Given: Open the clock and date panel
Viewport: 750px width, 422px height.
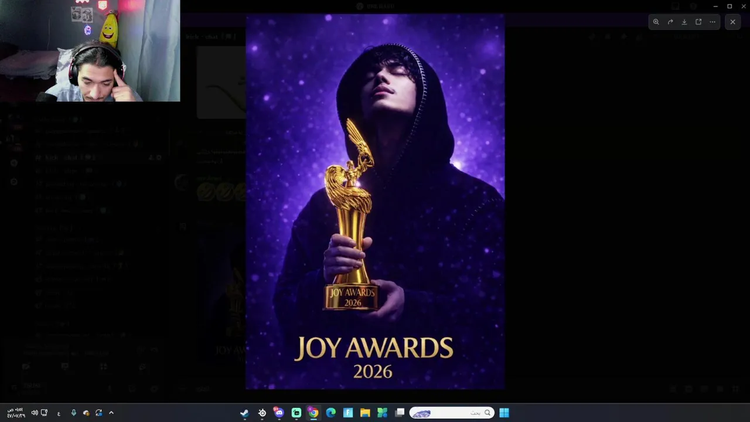Looking at the screenshot, I should tap(16, 413).
